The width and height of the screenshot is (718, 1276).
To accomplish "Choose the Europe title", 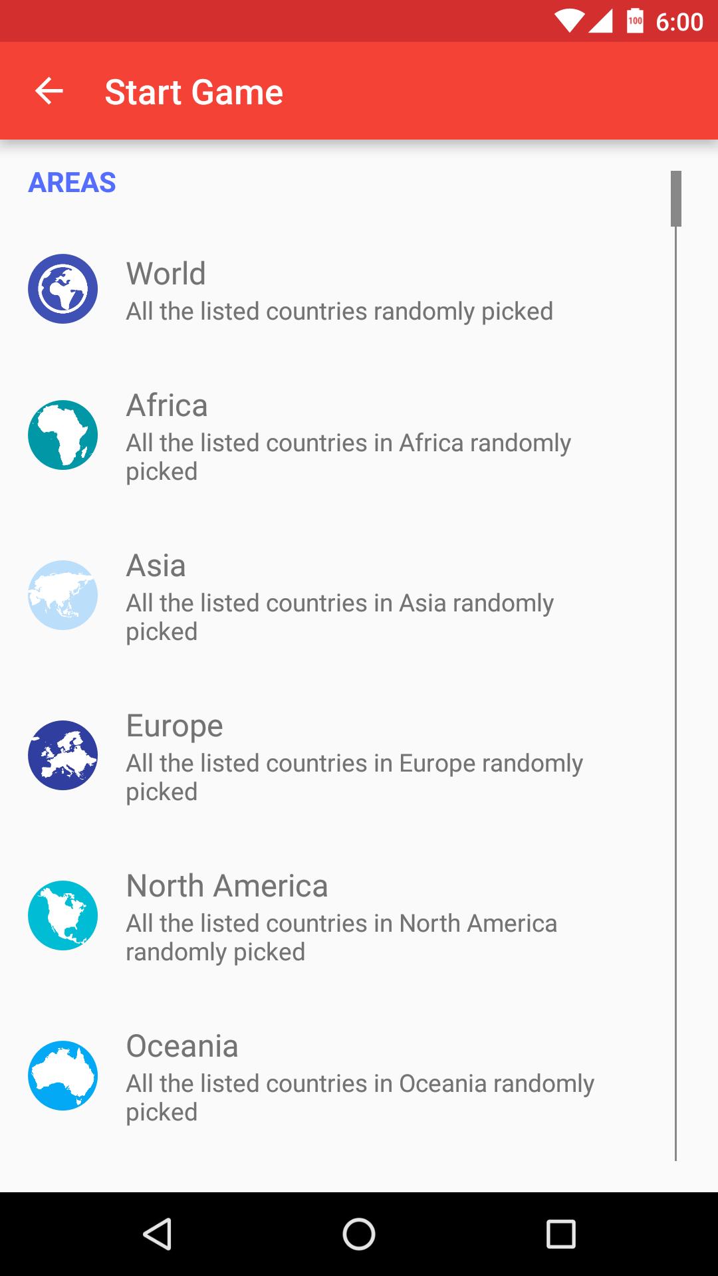I will point(175,726).
